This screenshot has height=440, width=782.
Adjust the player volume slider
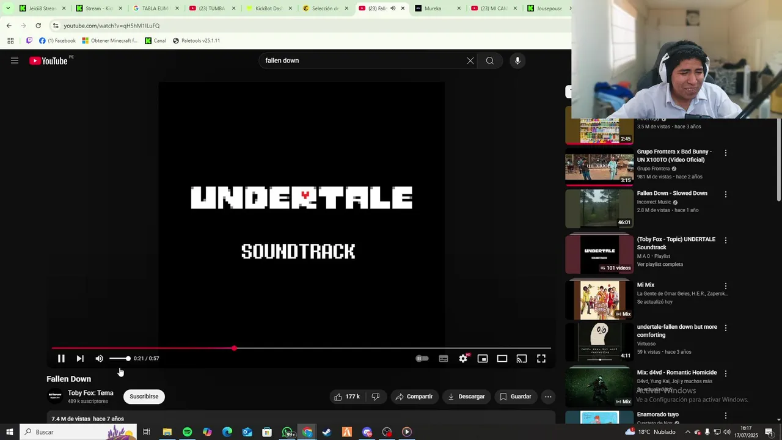tap(120, 359)
